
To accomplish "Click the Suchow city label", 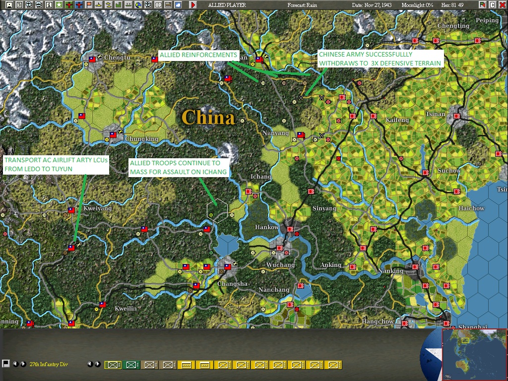I will 449,171.
